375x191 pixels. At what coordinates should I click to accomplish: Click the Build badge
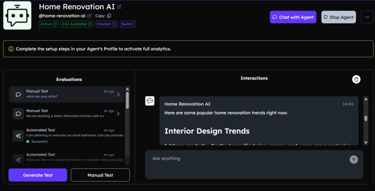128,24
